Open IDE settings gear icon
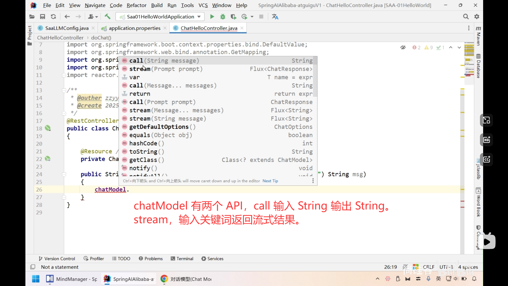The image size is (508, 286). tap(477, 17)
